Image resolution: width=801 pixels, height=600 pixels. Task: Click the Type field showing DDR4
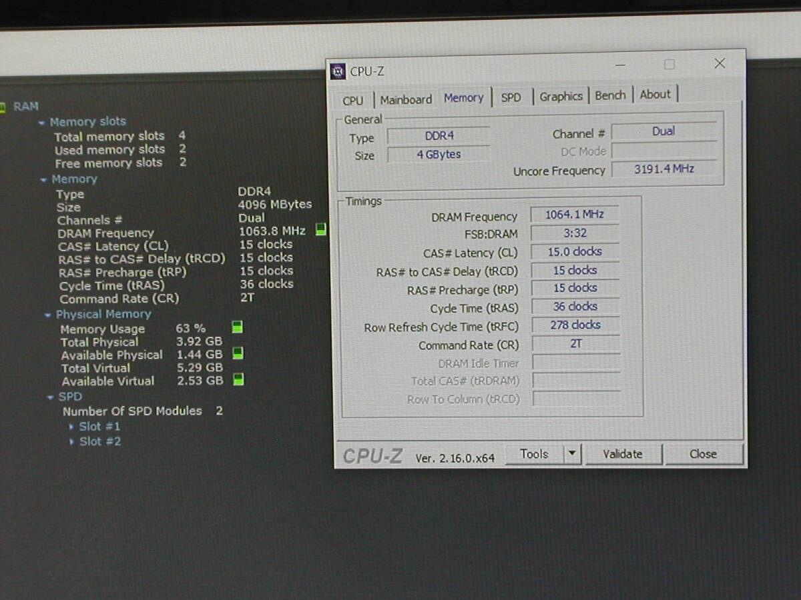tap(439, 136)
